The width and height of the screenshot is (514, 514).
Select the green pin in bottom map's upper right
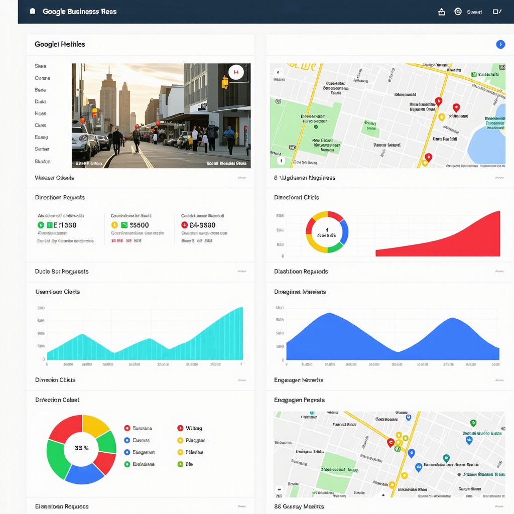tap(473, 423)
